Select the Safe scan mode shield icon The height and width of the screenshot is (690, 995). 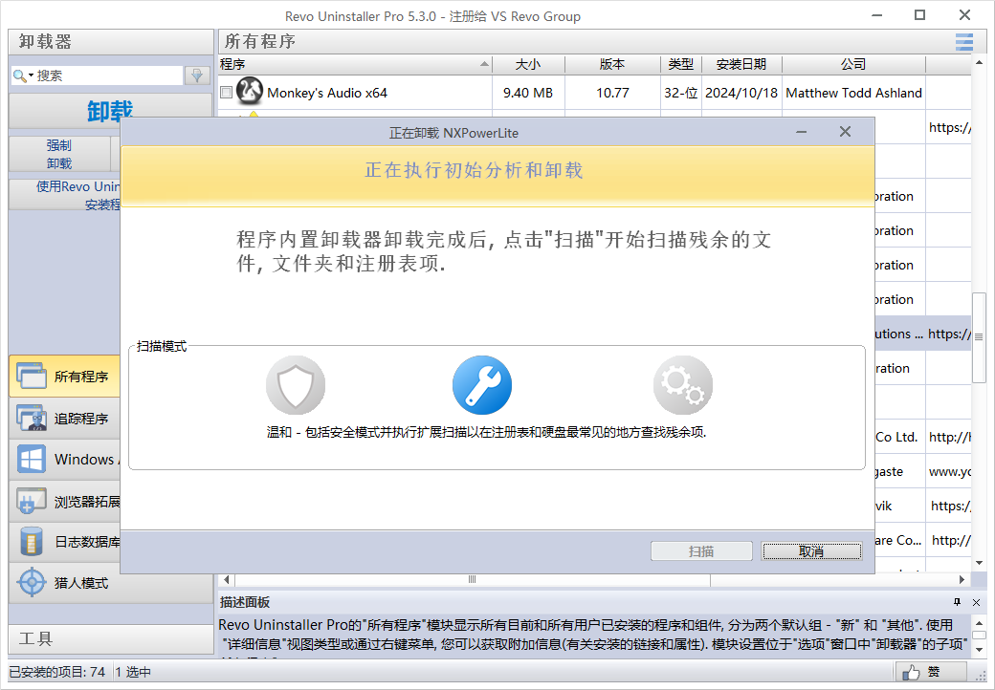(x=296, y=384)
